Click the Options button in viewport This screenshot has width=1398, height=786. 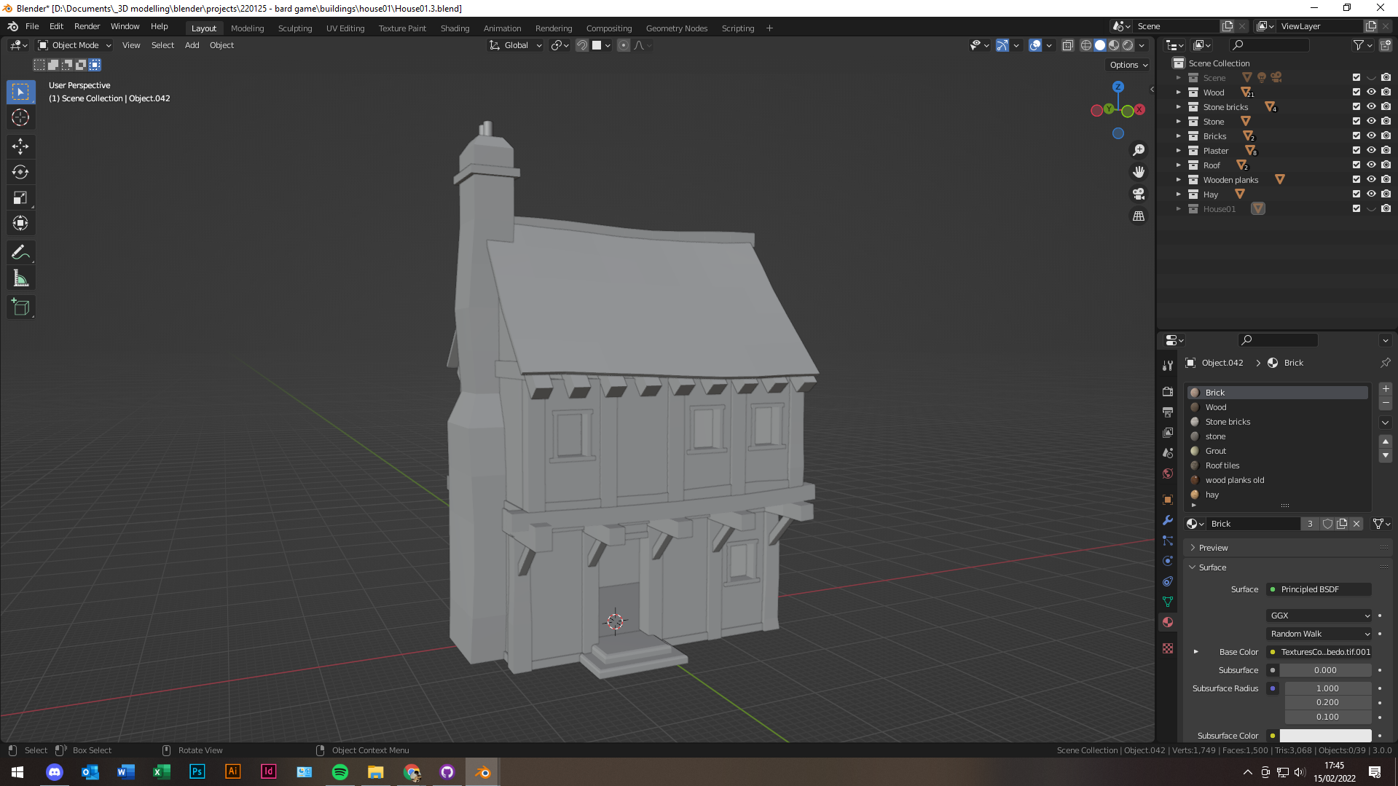coord(1128,65)
